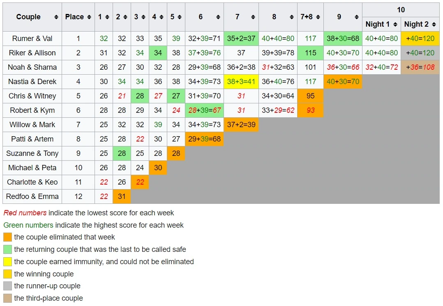
Task: Click the orange eliminated couple legend swatch
Action: [7, 237]
